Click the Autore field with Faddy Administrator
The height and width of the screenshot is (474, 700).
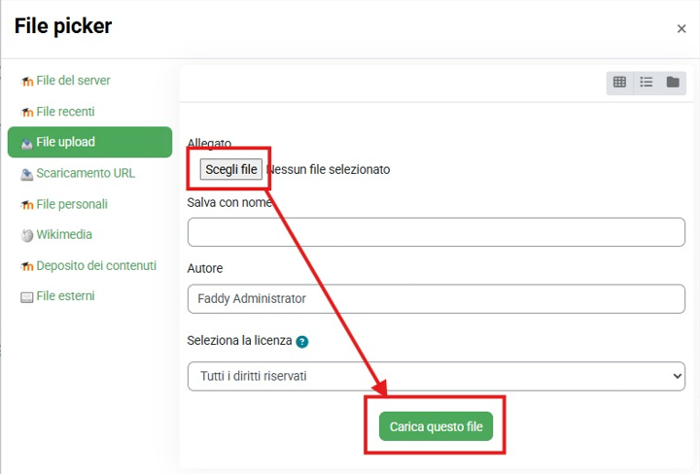(437, 299)
